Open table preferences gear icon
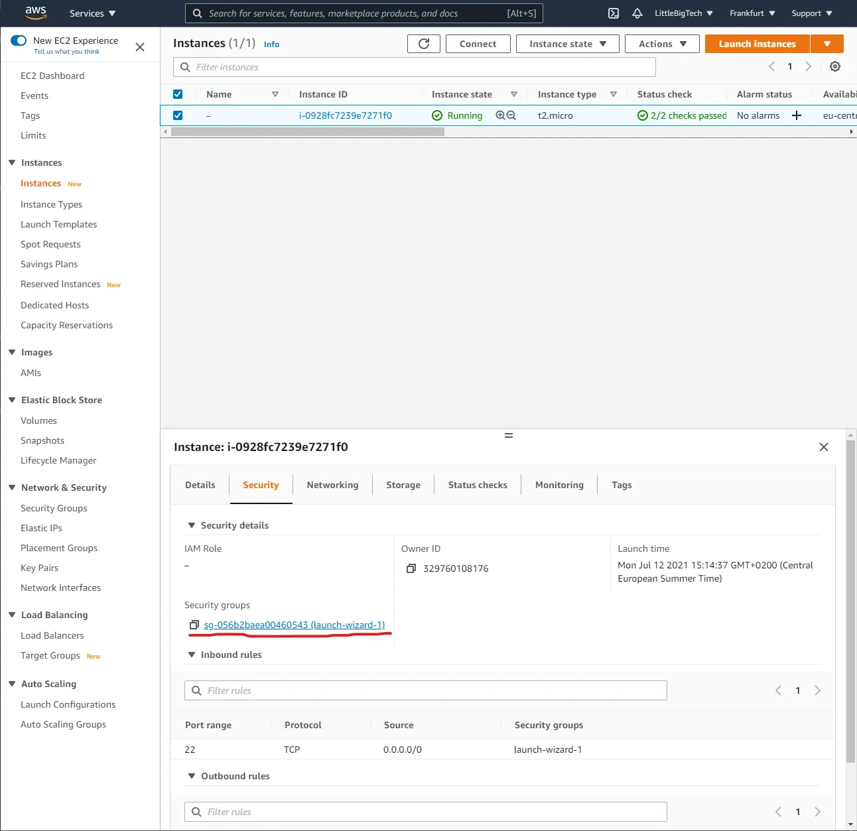The image size is (857, 831). coord(835,66)
